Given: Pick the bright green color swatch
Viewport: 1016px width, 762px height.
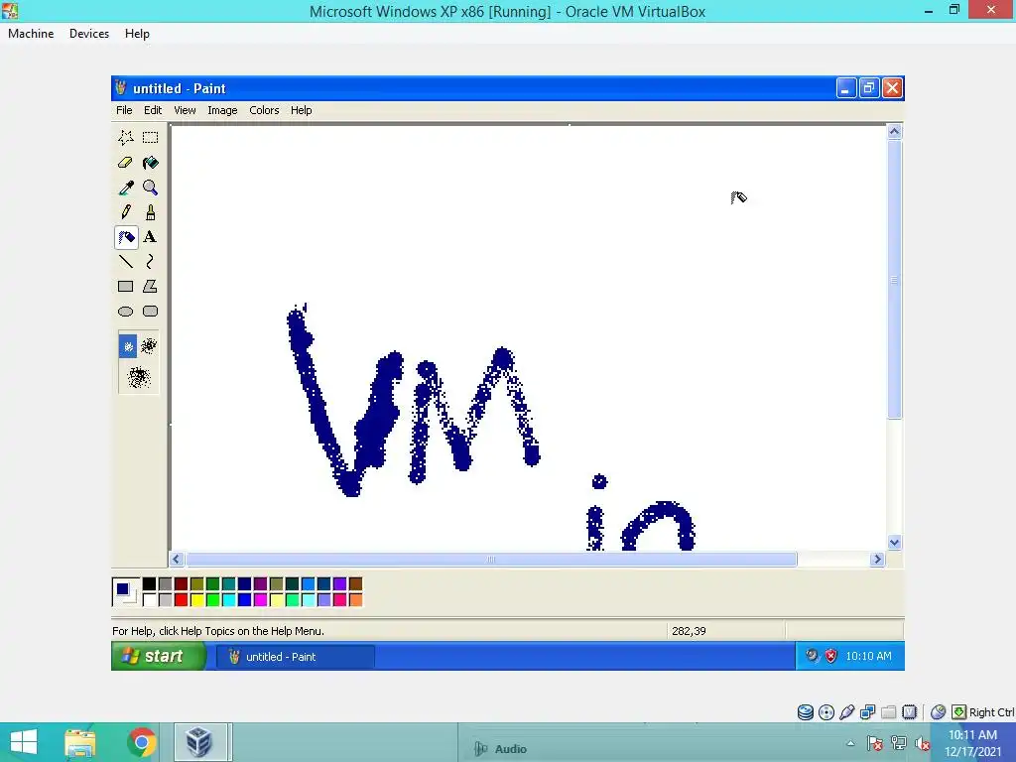Looking at the screenshot, I should [212, 600].
